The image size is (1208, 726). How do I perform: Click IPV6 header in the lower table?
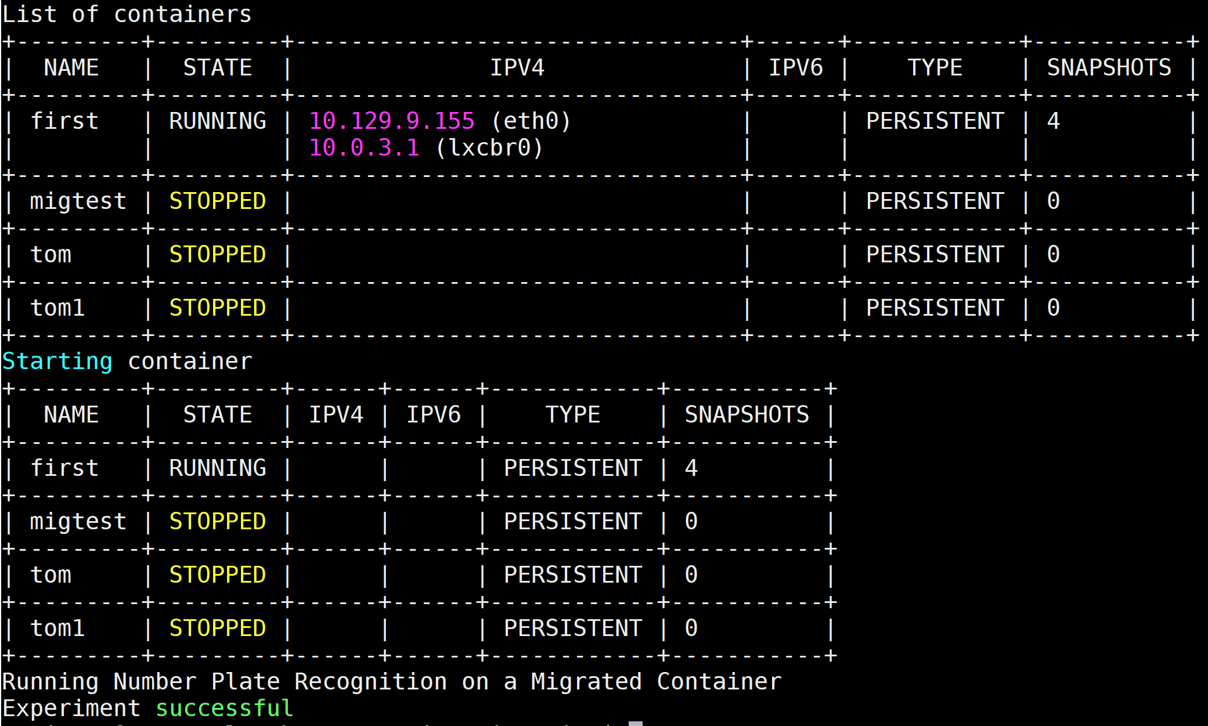coord(433,415)
